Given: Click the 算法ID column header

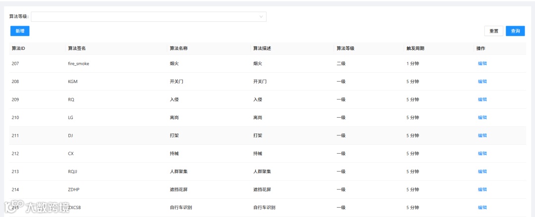Looking at the screenshot, I should pyautogui.click(x=18, y=48).
